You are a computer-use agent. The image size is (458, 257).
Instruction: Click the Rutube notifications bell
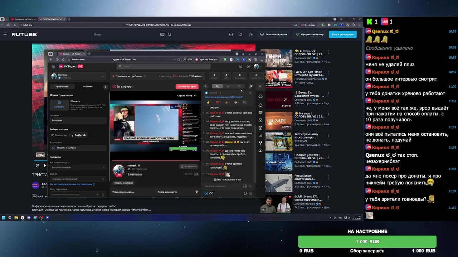(241, 35)
